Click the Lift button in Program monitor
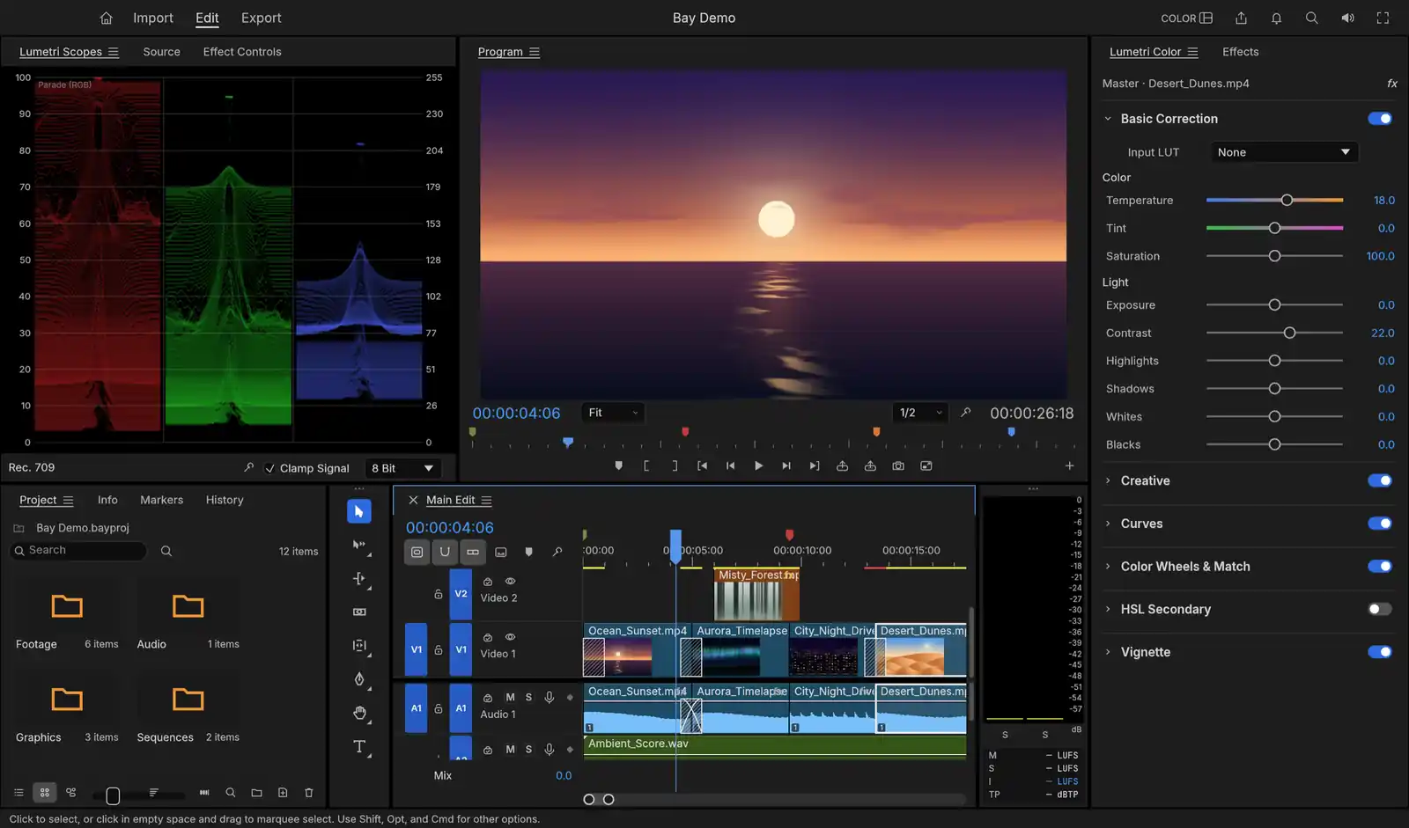 [842, 465]
